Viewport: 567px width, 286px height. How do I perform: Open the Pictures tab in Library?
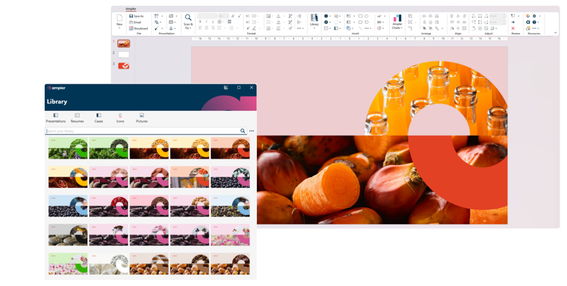coord(142,118)
